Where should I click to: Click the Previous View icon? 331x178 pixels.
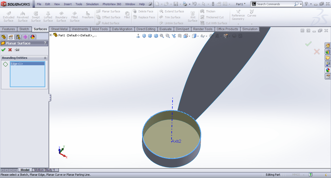pyautogui.click(x=174, y=36)
